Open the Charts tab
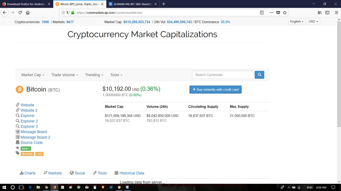 click(x=27, y=173)
